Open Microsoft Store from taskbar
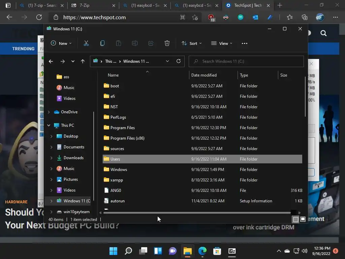 [217, 251]
